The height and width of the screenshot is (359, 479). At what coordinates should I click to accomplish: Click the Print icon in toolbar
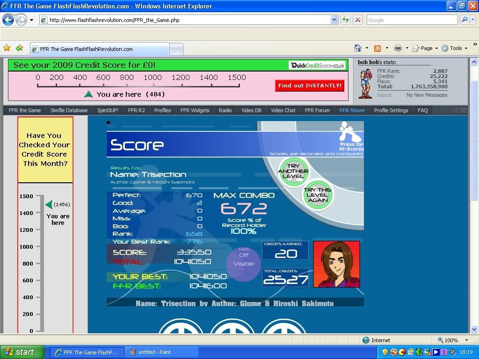point(398,48)
